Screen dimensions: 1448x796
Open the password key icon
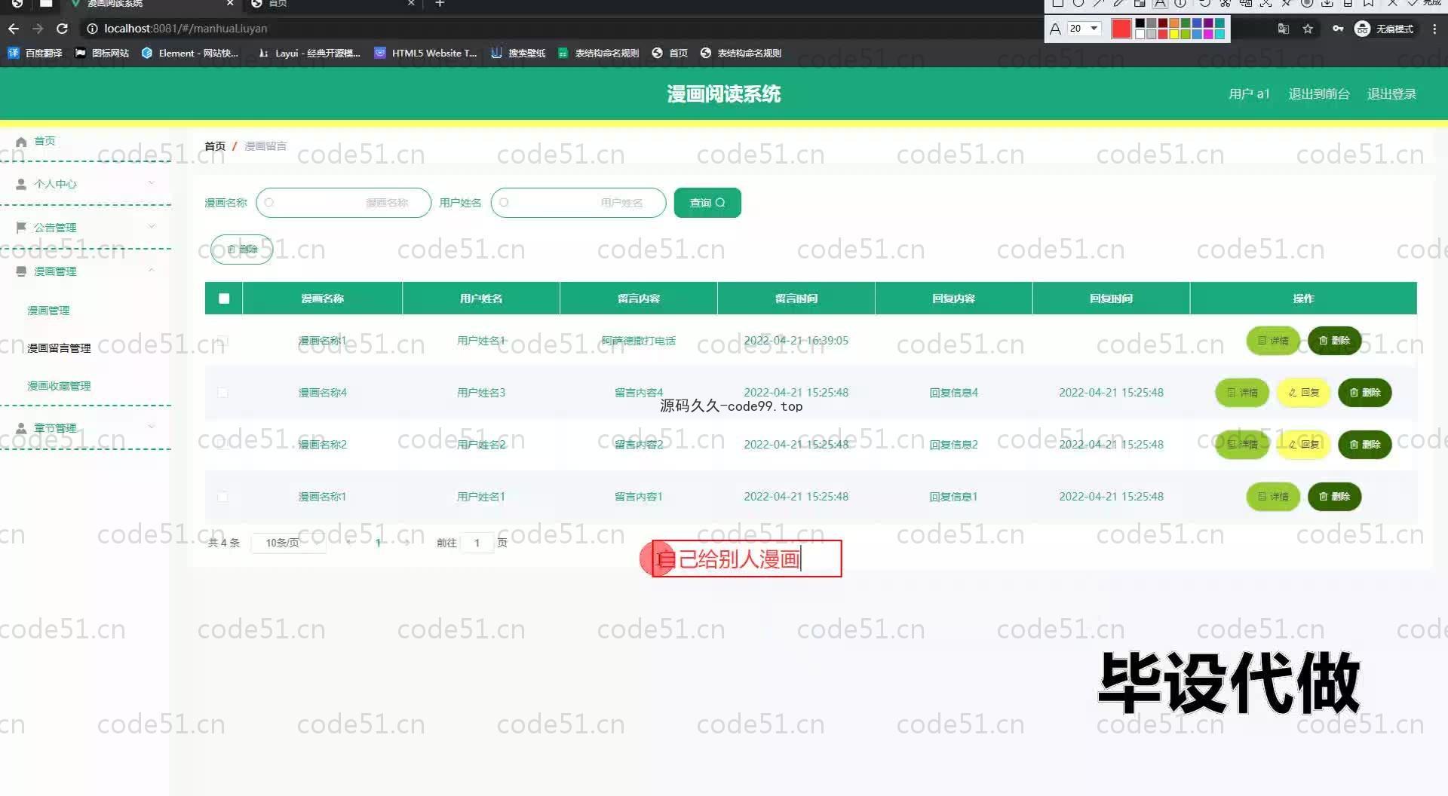pos(1338,29)
